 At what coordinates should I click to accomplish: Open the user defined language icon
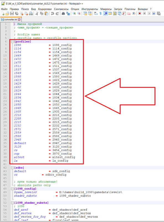pos(110,14)
